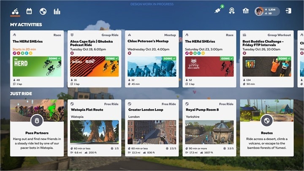Open the globe worlds icon

point(43,11)
